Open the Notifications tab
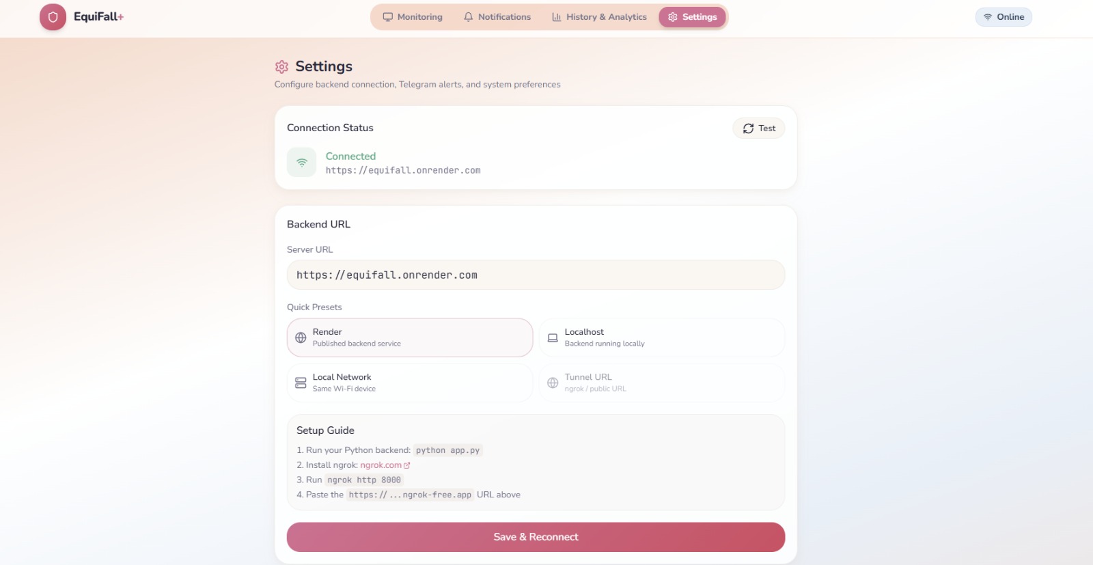This screenshot has width=1093, height=565. (x=497, y=17)
